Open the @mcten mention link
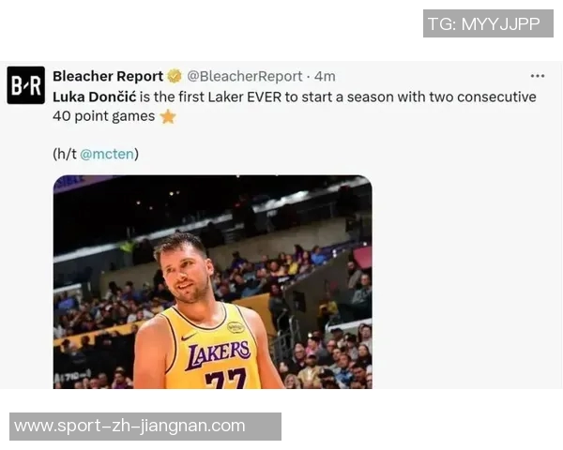This screenshot has height=450, width=563. pos(107,154)
